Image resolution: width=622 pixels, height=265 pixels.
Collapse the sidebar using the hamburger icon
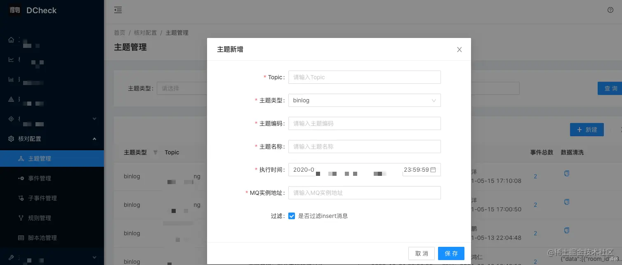pyautogui.click(x=118, y=10)
